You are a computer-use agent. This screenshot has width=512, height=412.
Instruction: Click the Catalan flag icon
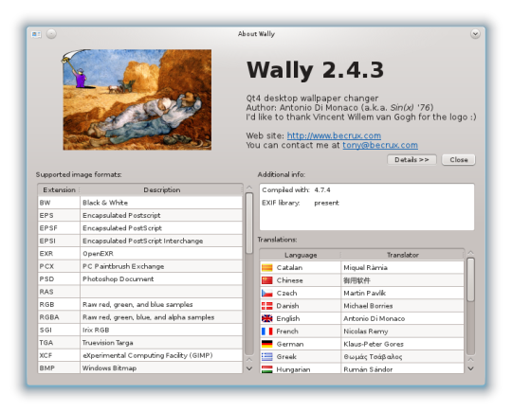266,268
